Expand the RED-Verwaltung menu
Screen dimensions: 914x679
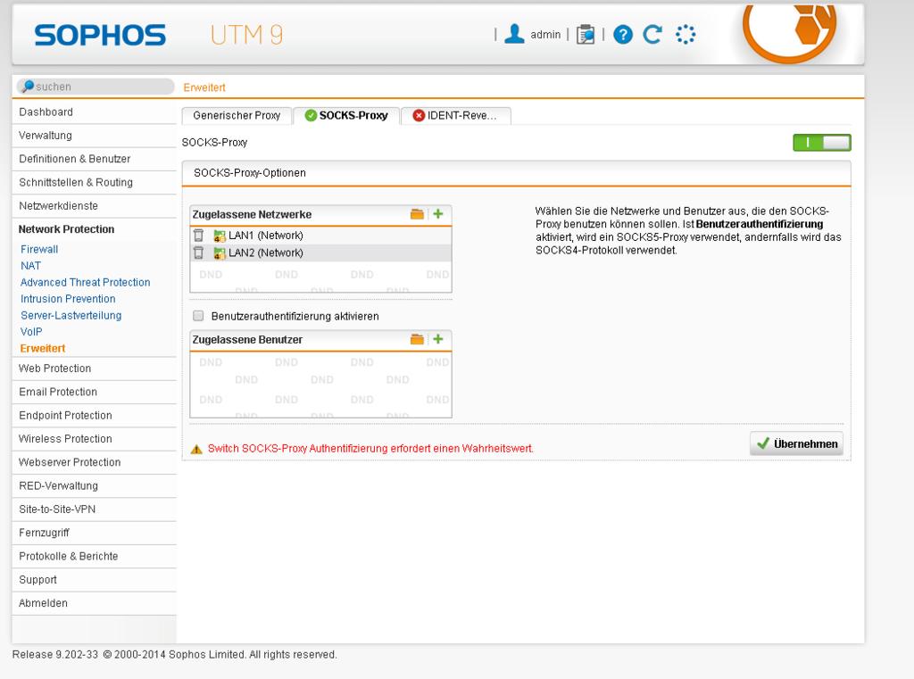coord(94,485)
